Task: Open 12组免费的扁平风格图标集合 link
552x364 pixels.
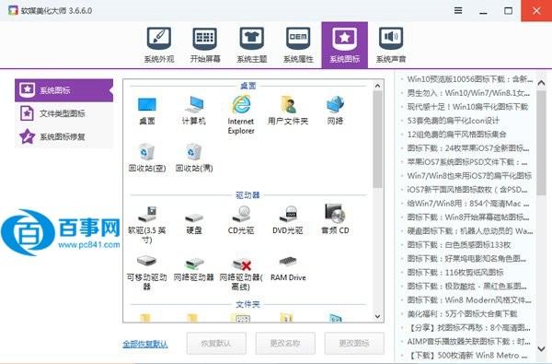Action: pyautogui.click(x=456, y=135)
